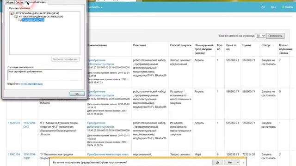The image size is (296, 166).
Task: Click the Войти login link
Action: [x=289, y=7]
